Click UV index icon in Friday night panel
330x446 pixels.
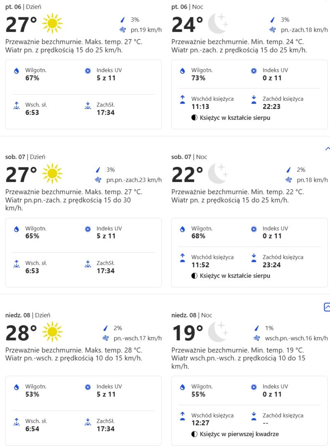[254, 71]
